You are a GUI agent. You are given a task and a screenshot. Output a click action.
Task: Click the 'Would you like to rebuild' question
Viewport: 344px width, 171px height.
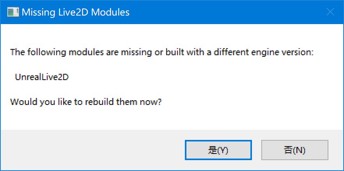[x=86, y=102]
